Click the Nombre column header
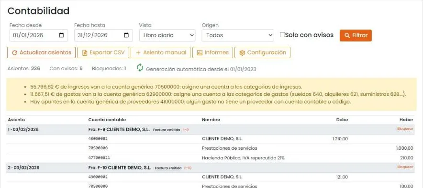The height and width of the screenshot is (188, 423). pyautogui.click(x=211, y=120)
